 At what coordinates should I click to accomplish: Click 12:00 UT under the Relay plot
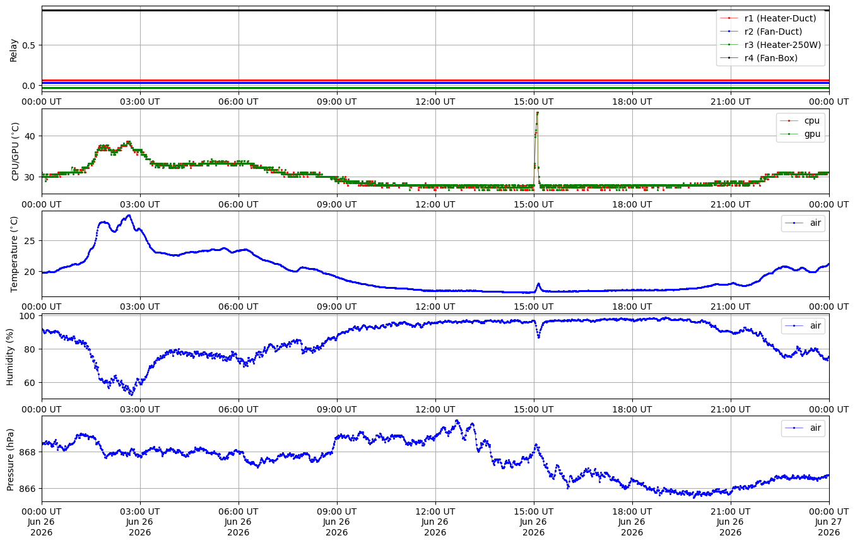click(435, 101)
